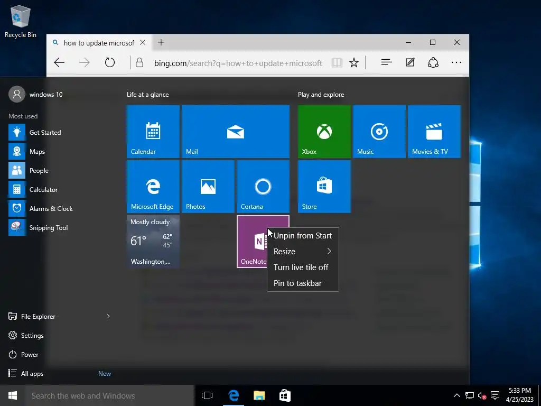Open the Store tile
This screenshot has width=541, height=406.
[x=324, y=187]
